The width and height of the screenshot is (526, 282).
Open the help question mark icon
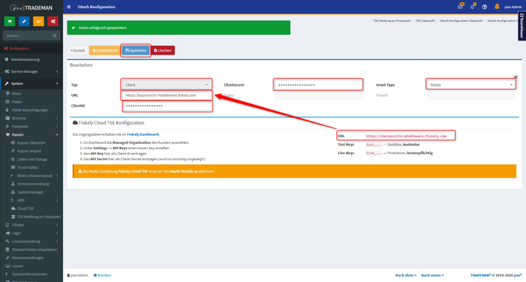485,7
